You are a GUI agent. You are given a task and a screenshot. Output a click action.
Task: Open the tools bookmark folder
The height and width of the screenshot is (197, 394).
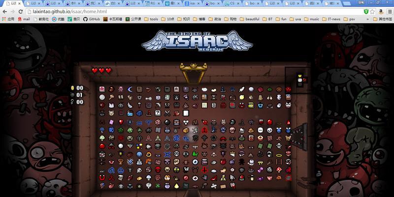pos(152,19)
